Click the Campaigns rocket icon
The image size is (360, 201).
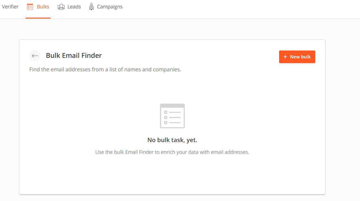[91, 7]
